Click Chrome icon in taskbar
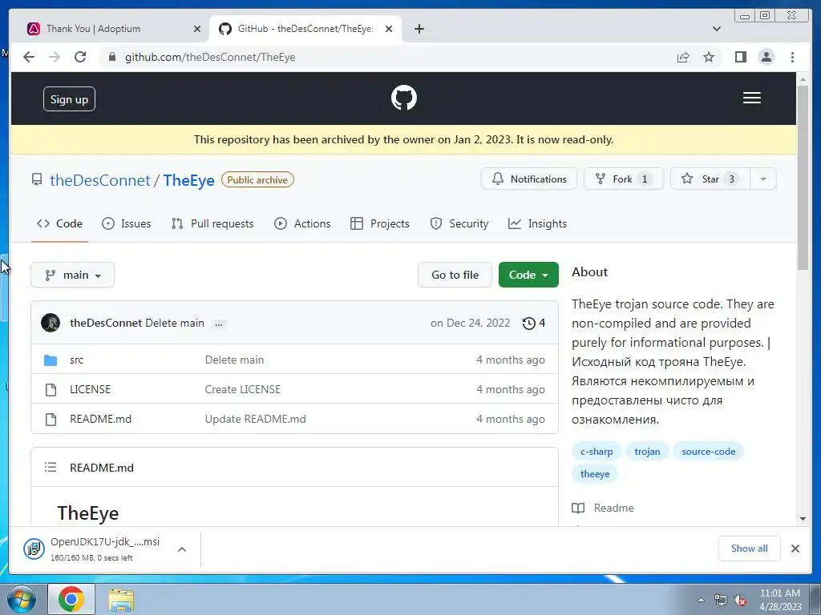Image resolution: width=821 pixels, height=615 pixels. click(71, 599)
